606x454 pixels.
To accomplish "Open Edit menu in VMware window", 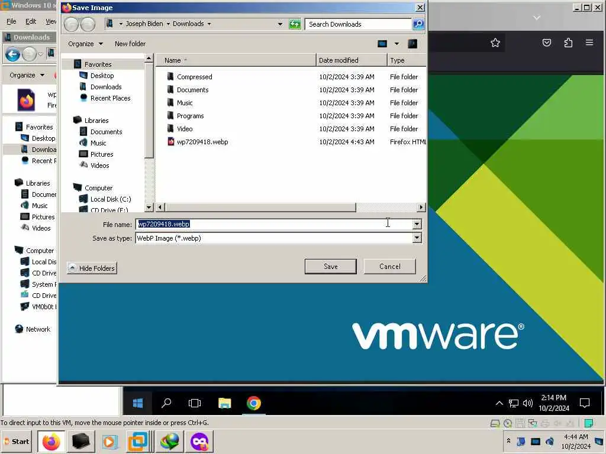I will [x=31, y=21].
